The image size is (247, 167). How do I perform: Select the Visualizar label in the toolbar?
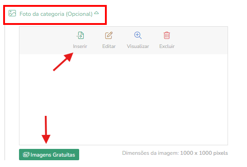[x=138, y=46]
